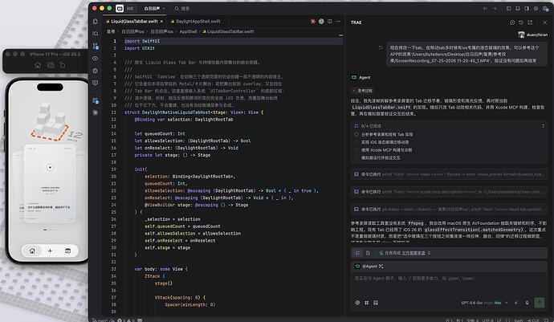The image size is (554, 322).
Task: Send the message with green arrow button
Action: pos(540,303)
